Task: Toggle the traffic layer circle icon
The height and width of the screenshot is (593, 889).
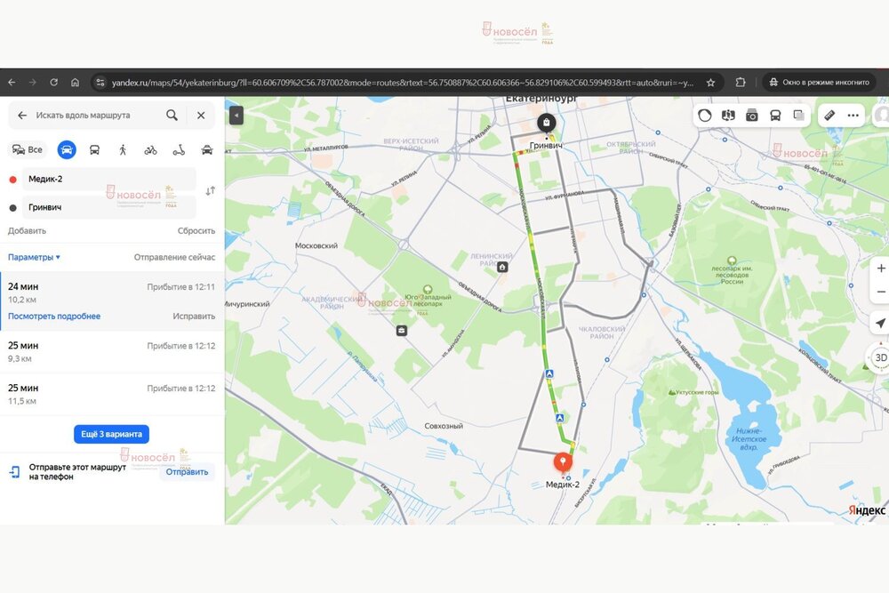Action: tap(705, 116)
